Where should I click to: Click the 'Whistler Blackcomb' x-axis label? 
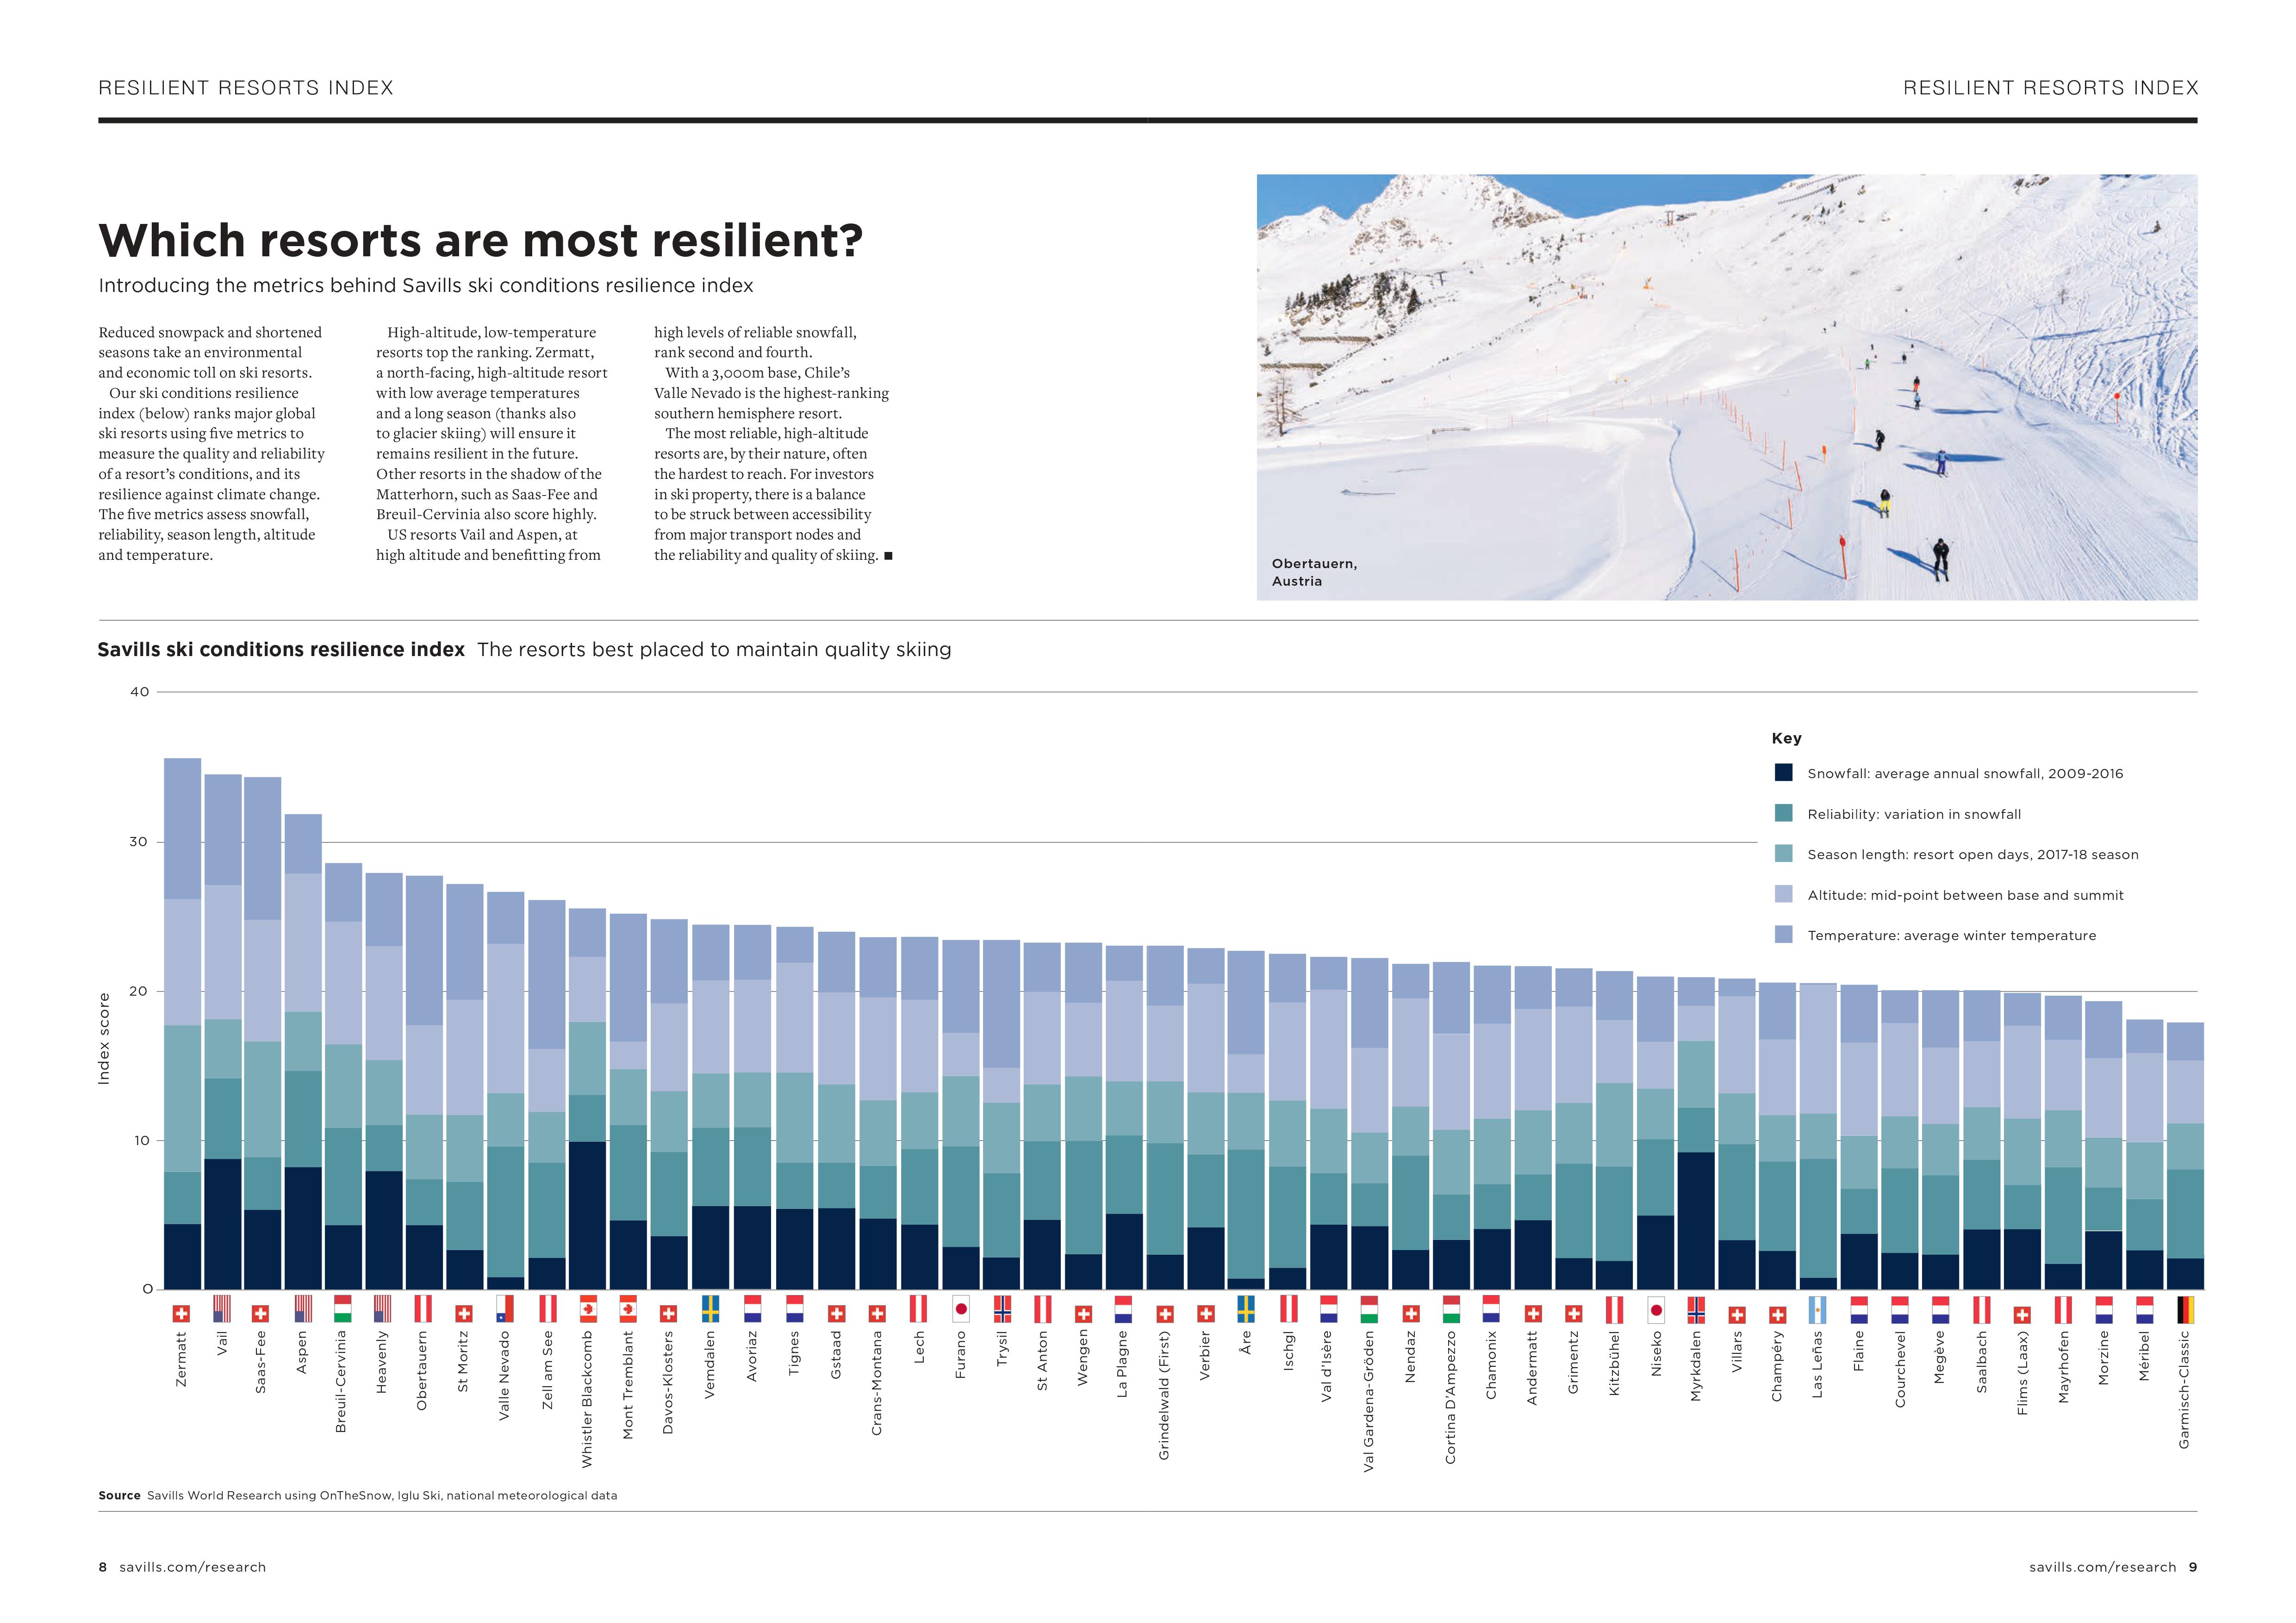coord(587,1399)
